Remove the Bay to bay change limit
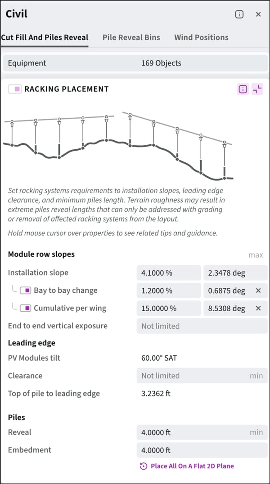This screenshot has height=484, width=270. (x=258, y=291)
